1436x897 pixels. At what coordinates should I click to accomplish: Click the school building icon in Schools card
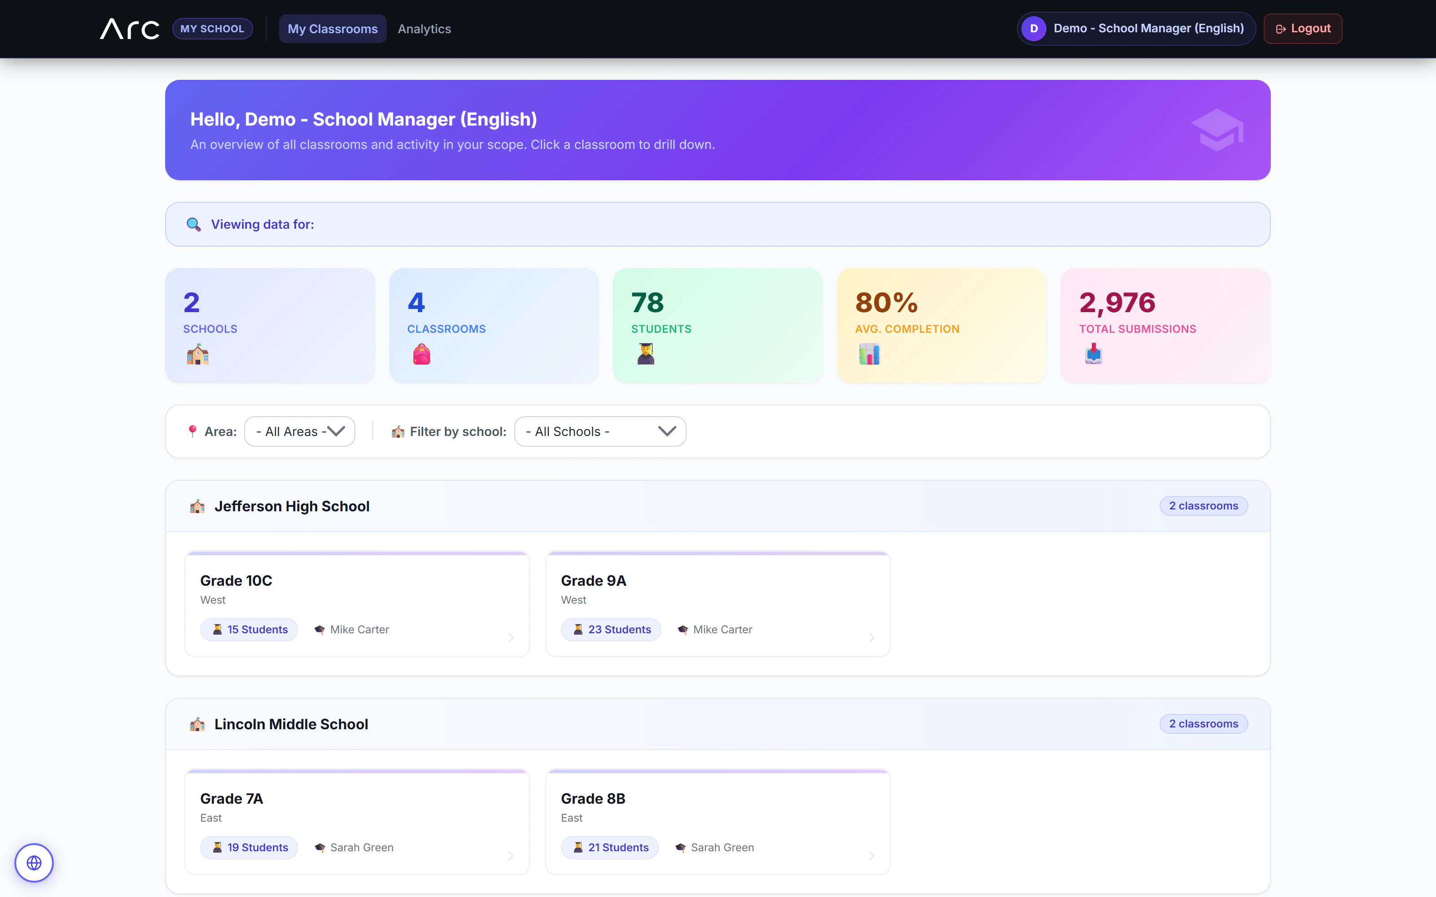click(197, 354)
